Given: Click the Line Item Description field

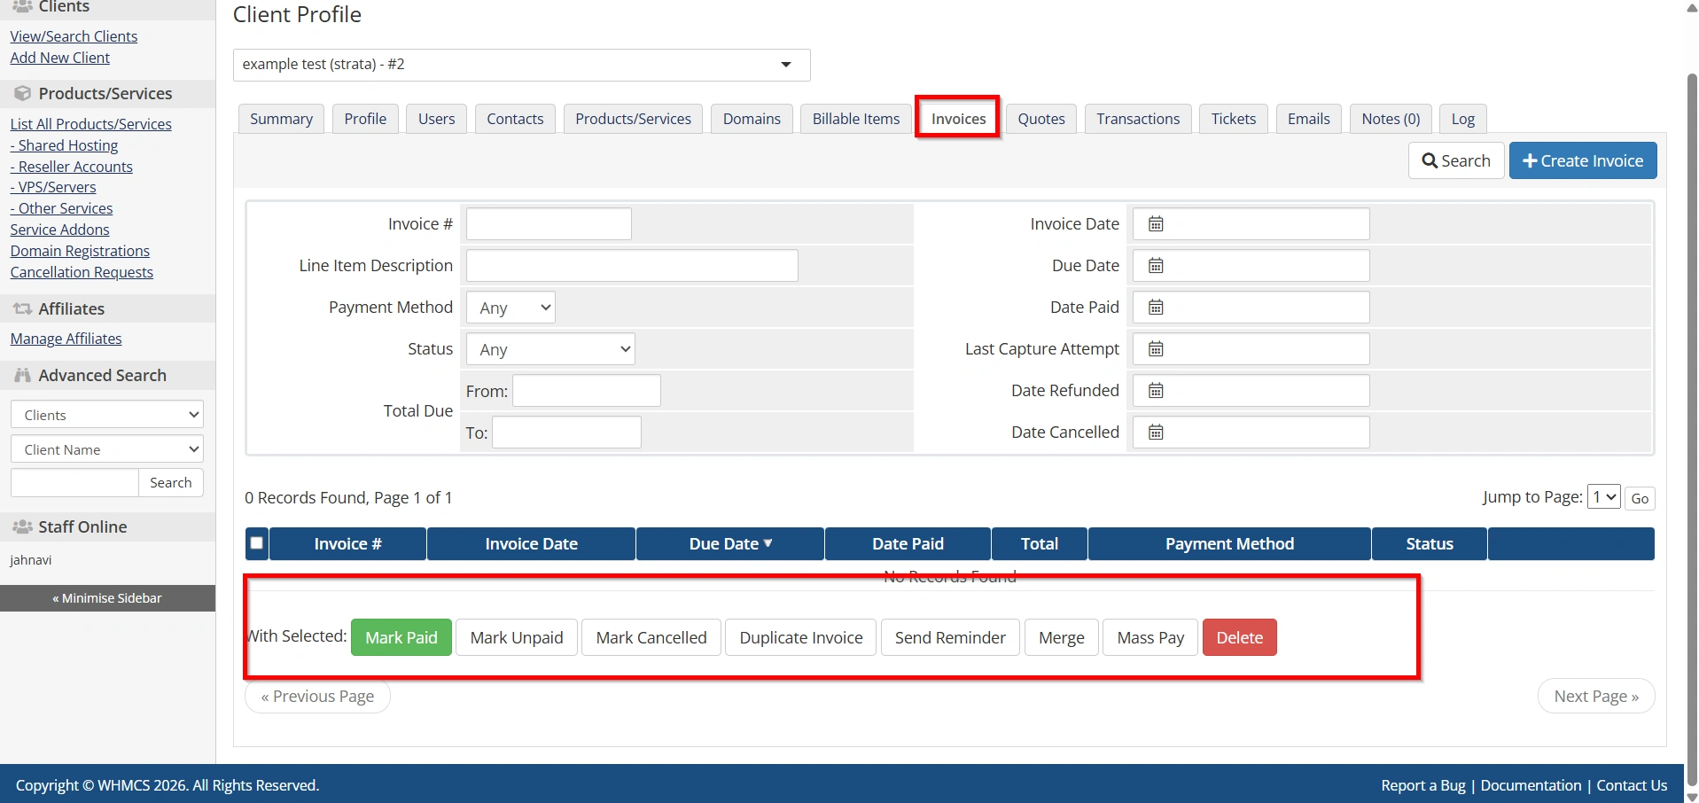Looking at the screenshot, I should (632, 266).
